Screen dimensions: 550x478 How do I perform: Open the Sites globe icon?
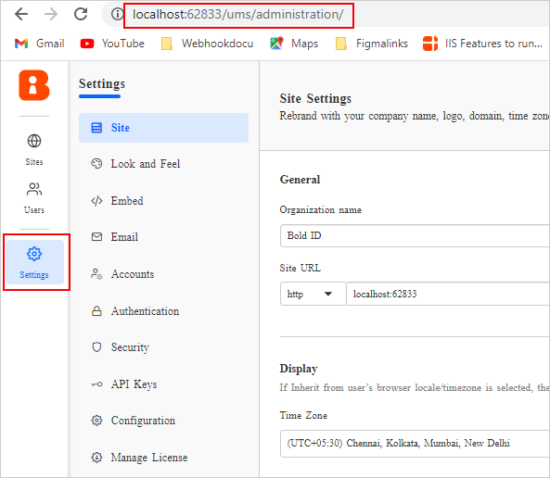point(34,141)
